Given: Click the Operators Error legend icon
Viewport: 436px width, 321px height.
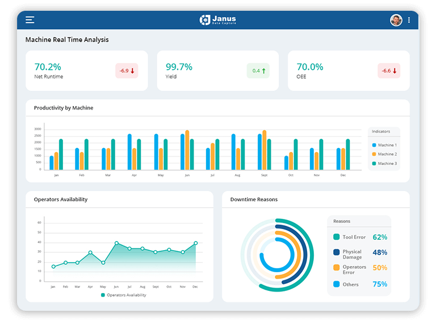Looking at the screenshot, I should click(337, 267).
